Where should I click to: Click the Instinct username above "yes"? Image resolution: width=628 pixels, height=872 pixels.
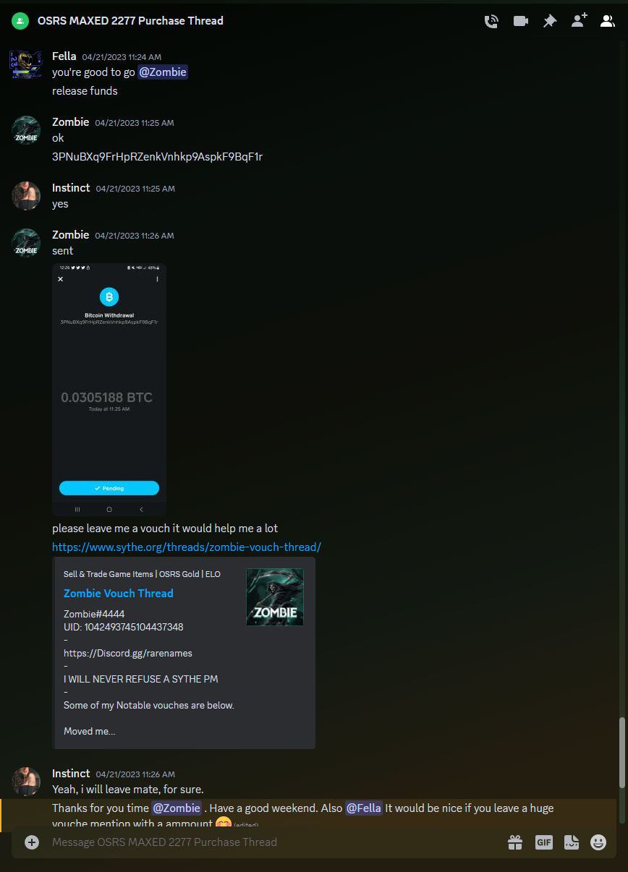pos(71,187)
